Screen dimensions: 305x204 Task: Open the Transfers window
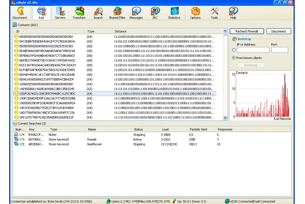tap(79, 13)
